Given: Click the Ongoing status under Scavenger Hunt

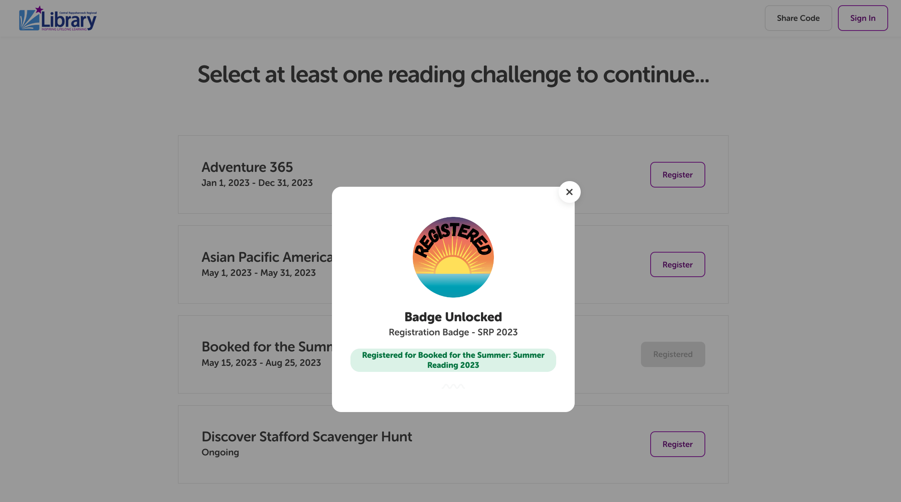Looking at the screenshot, I should (x=220, y=453).
